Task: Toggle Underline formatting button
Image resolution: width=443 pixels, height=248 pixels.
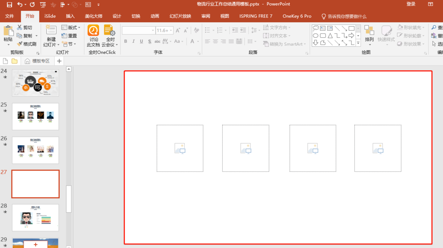Action: coord(142,41)
